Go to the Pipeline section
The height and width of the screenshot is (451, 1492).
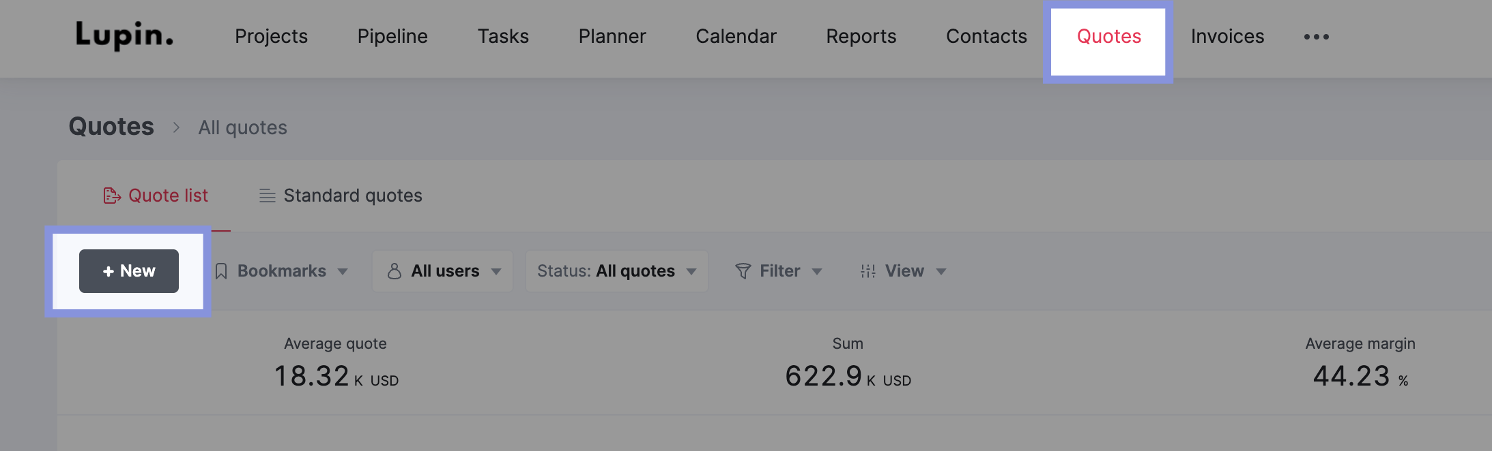[x=392, y=37]
